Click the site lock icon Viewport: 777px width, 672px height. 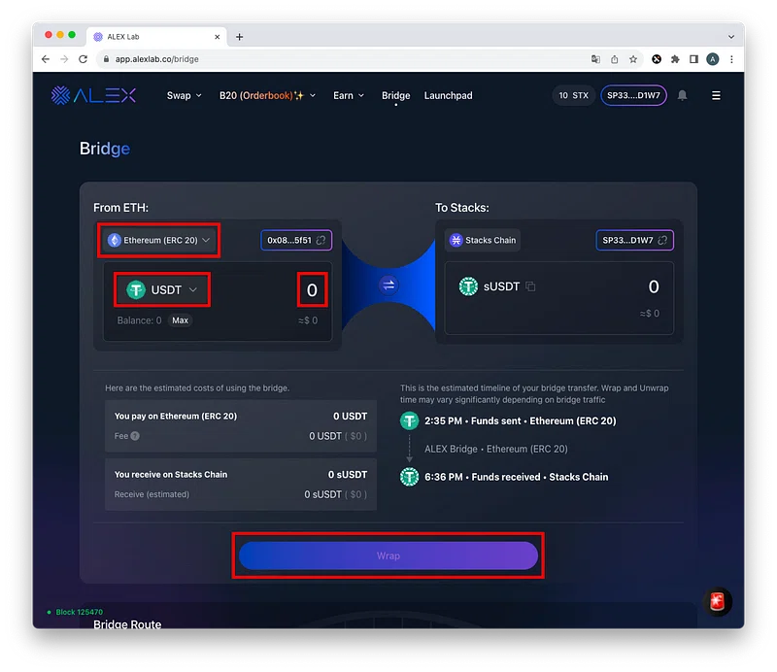click(106, 59)
